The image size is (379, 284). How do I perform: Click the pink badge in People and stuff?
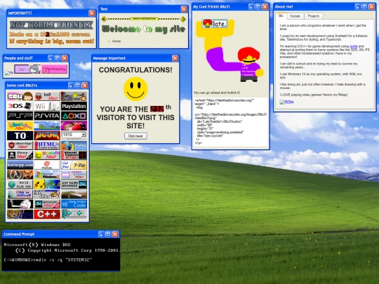click(54, 69)
